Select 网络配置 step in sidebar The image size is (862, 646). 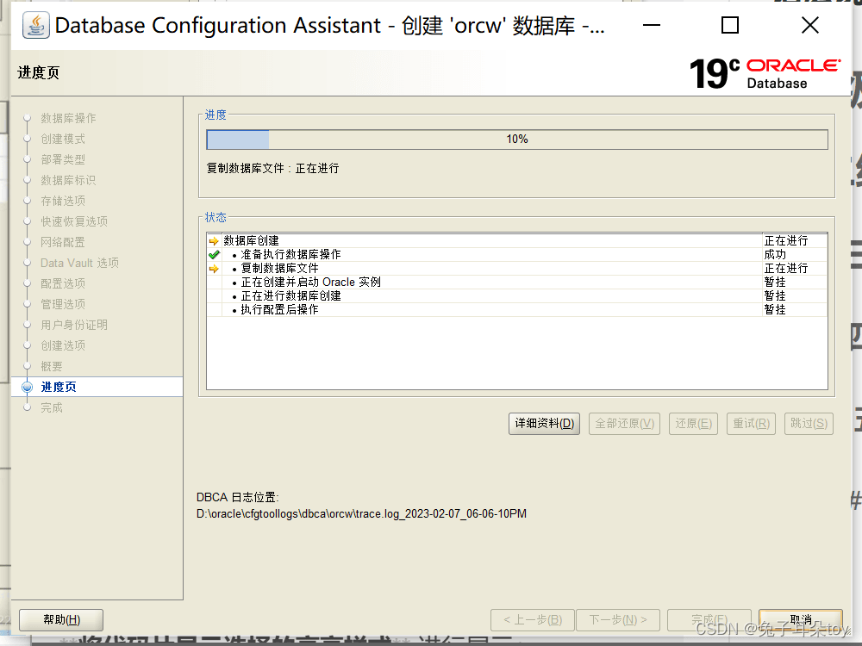63,243
